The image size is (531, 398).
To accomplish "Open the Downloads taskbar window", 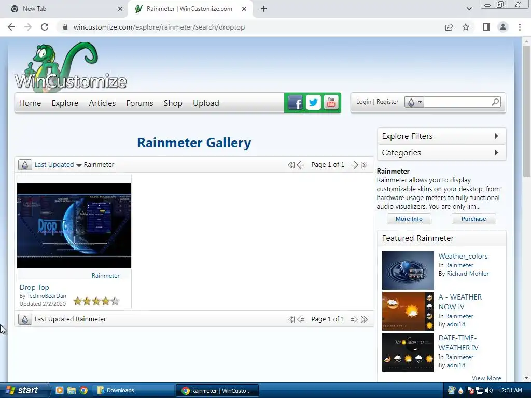I will coord(134,390).
